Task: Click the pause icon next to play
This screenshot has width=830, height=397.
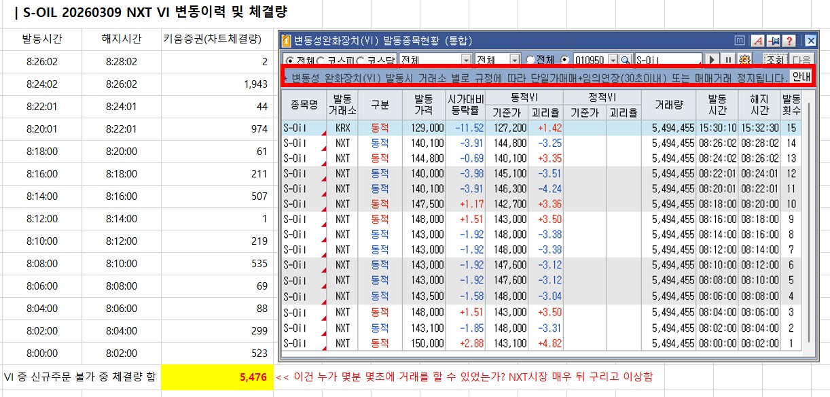Action: pyautogui.click(x=728, y=60)
